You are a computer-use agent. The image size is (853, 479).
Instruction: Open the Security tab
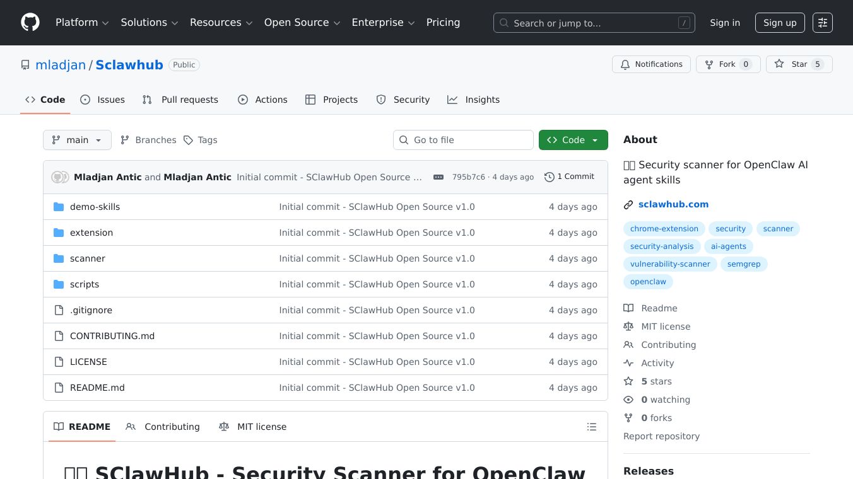pos(403,100)
